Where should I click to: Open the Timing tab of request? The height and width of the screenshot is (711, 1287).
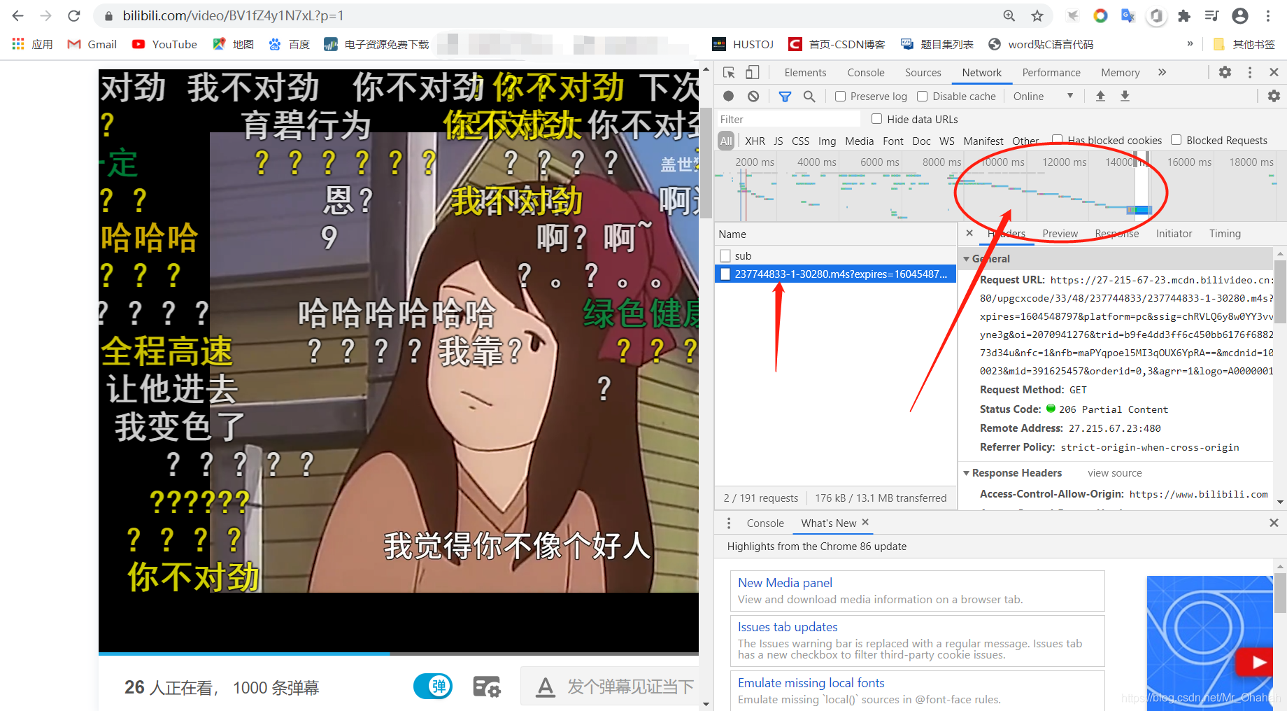1225,233
